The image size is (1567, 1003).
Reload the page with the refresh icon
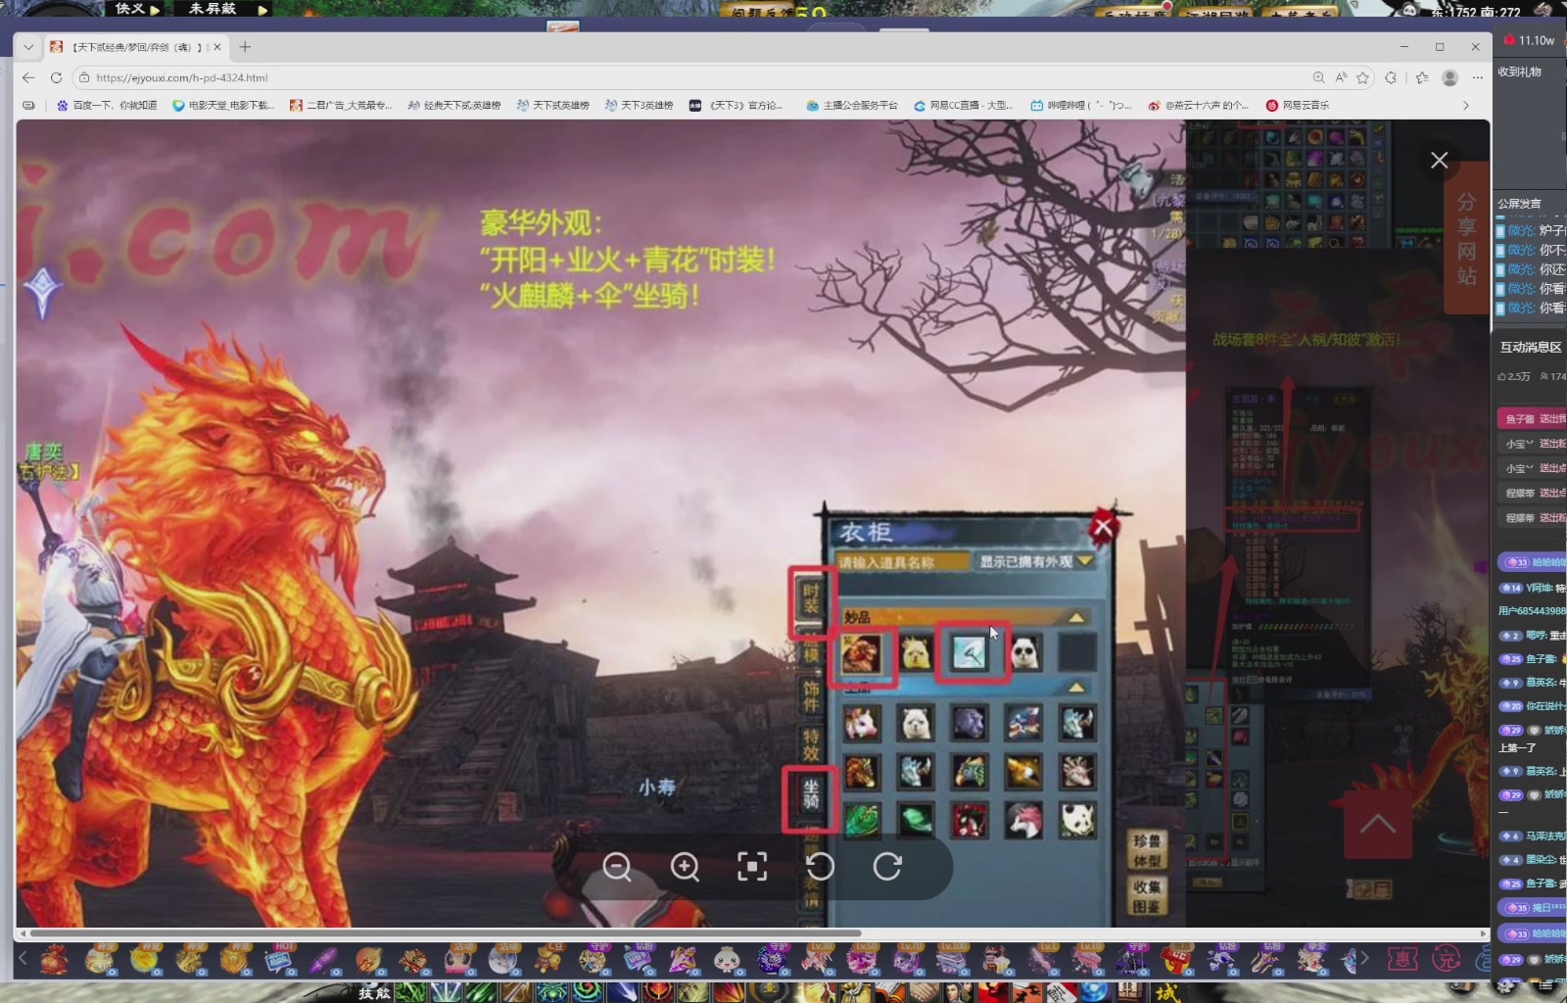(x=56, y=77)
